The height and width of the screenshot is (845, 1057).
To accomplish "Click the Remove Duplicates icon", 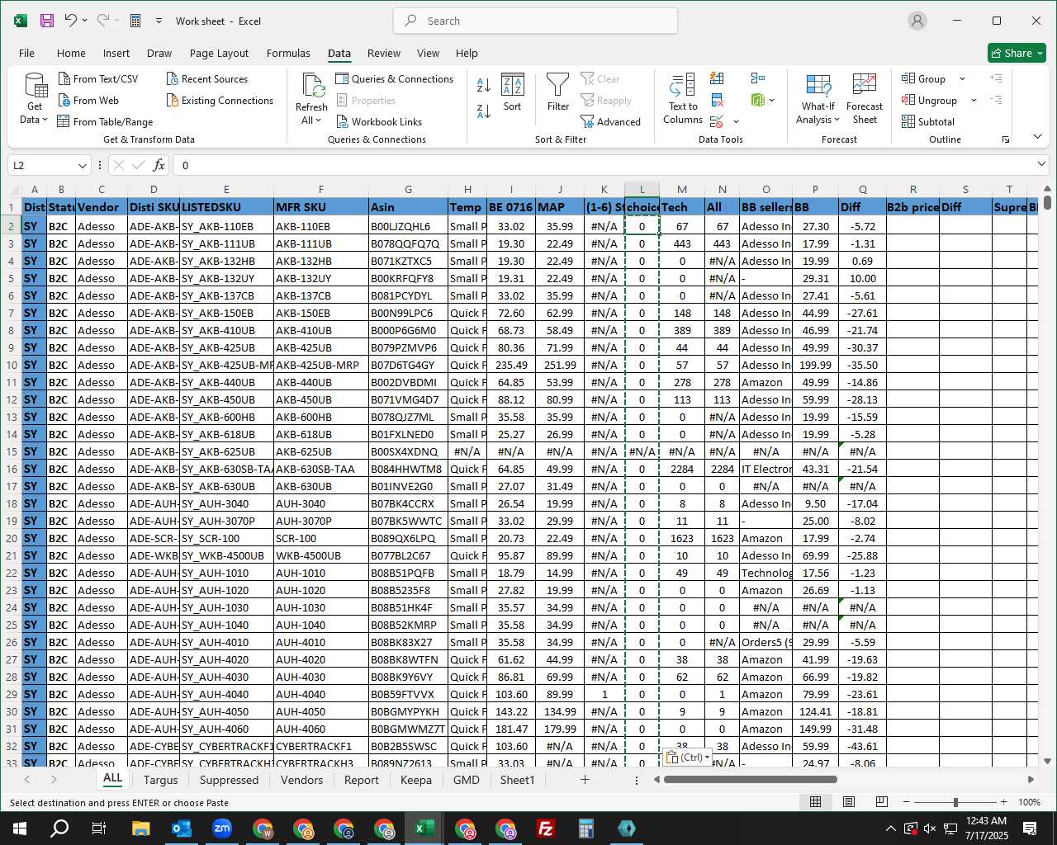I will [x=717, y=100].
